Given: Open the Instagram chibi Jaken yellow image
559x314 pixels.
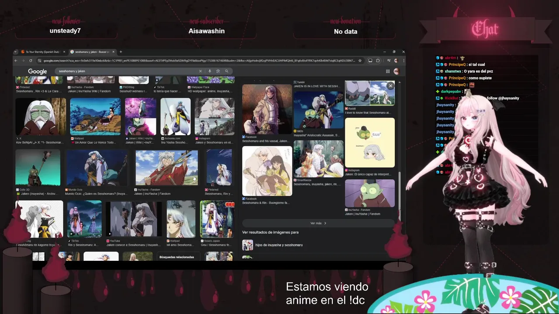Looking at the screenshot, I should [369, 143].
